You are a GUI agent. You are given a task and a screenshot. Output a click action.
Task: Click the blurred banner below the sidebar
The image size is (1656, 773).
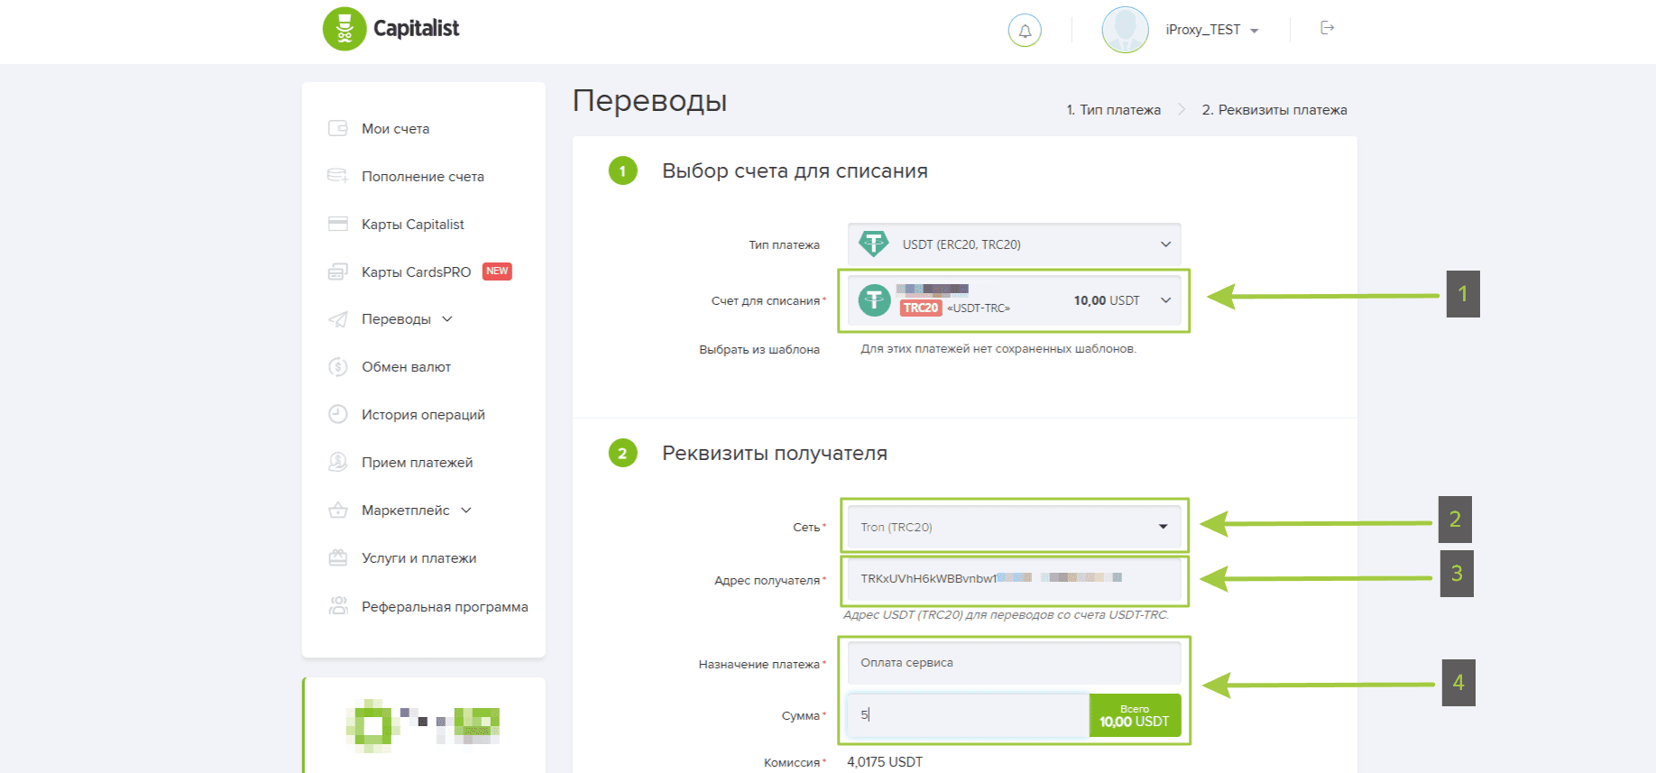pos(423,725)
